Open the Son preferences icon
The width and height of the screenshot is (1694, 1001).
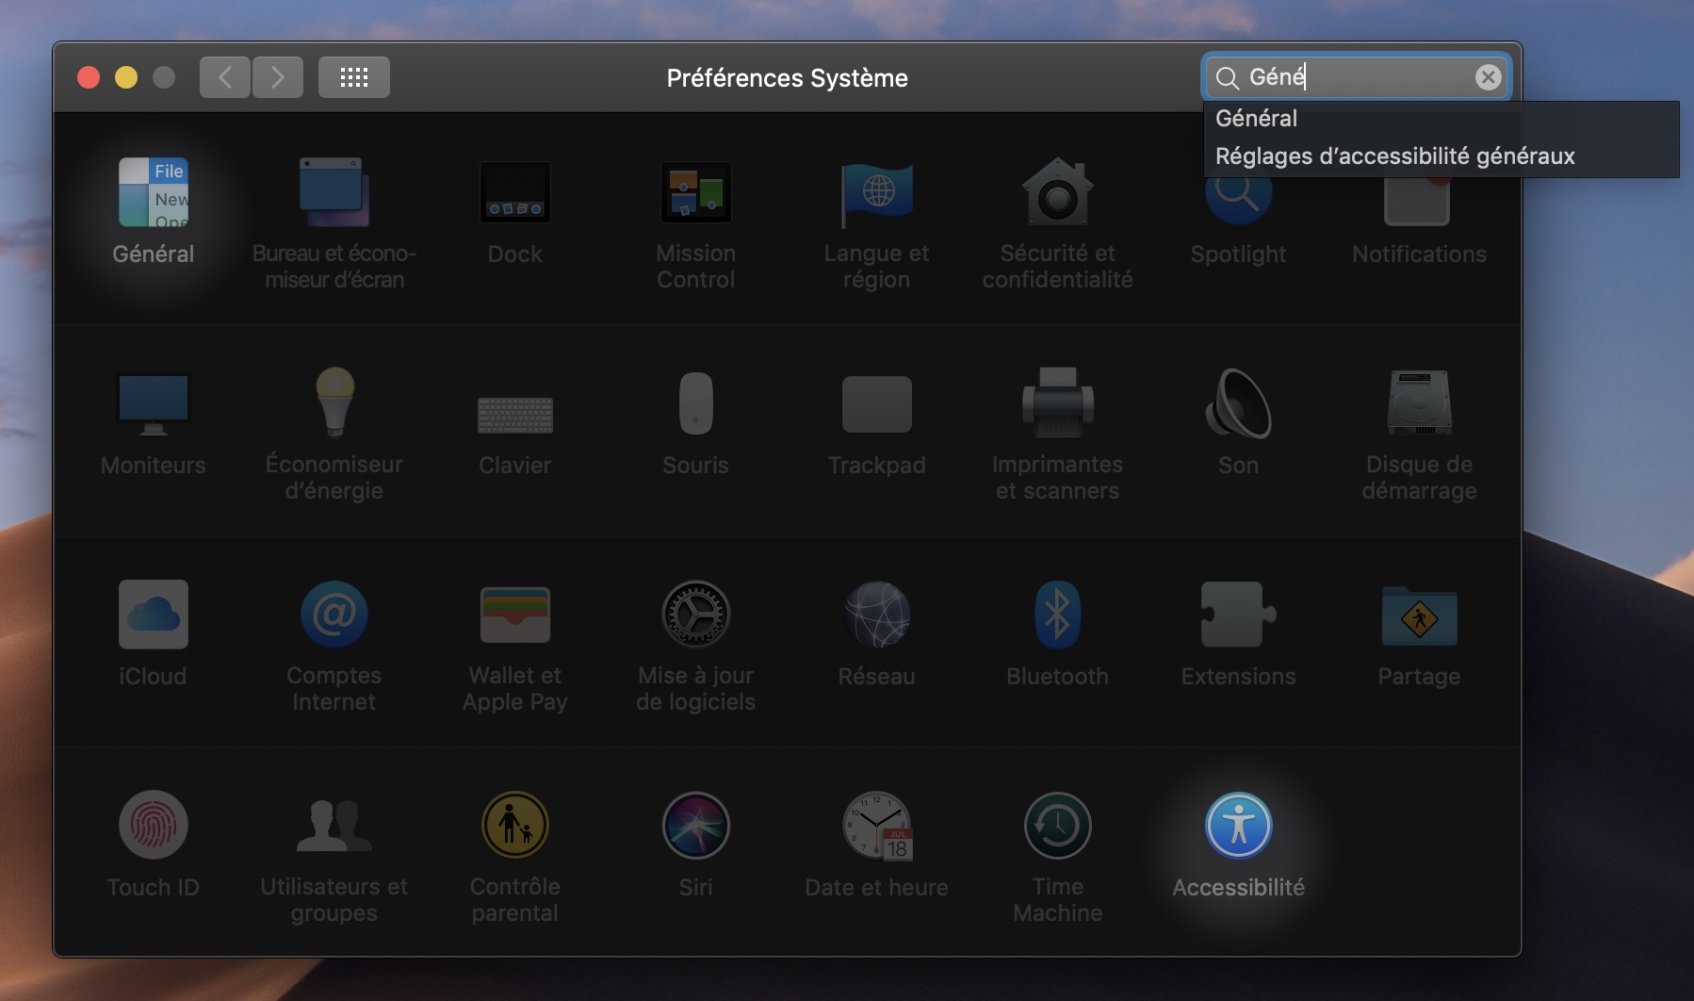1238,404
